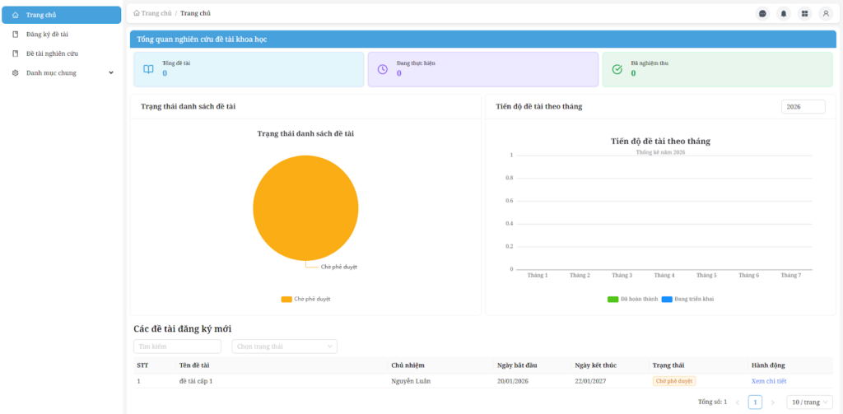This screenshot has width=843, height=414.
Task: Open the chat messages icon
Action: (762, 13)
